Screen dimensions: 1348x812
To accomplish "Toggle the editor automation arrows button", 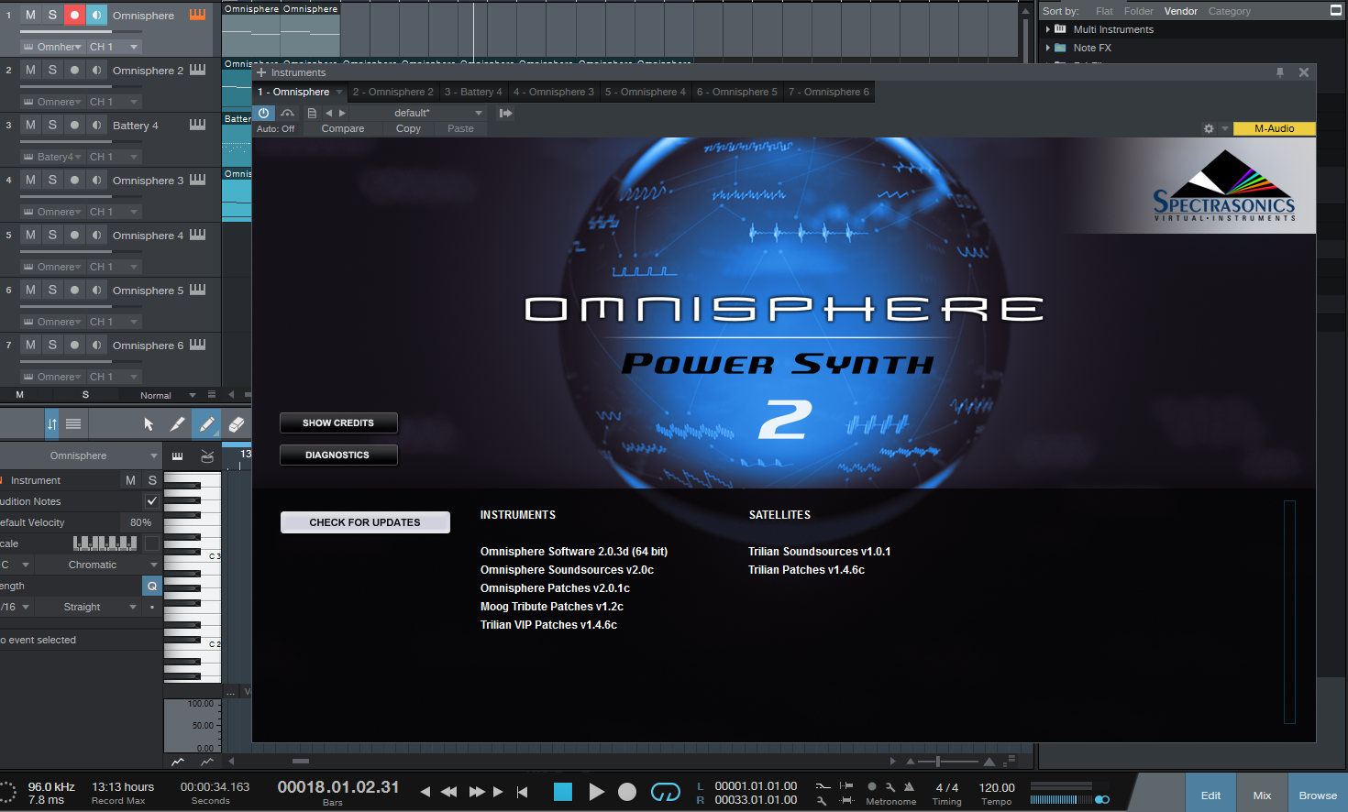I will pyautogui.click(x=51, y=424).
